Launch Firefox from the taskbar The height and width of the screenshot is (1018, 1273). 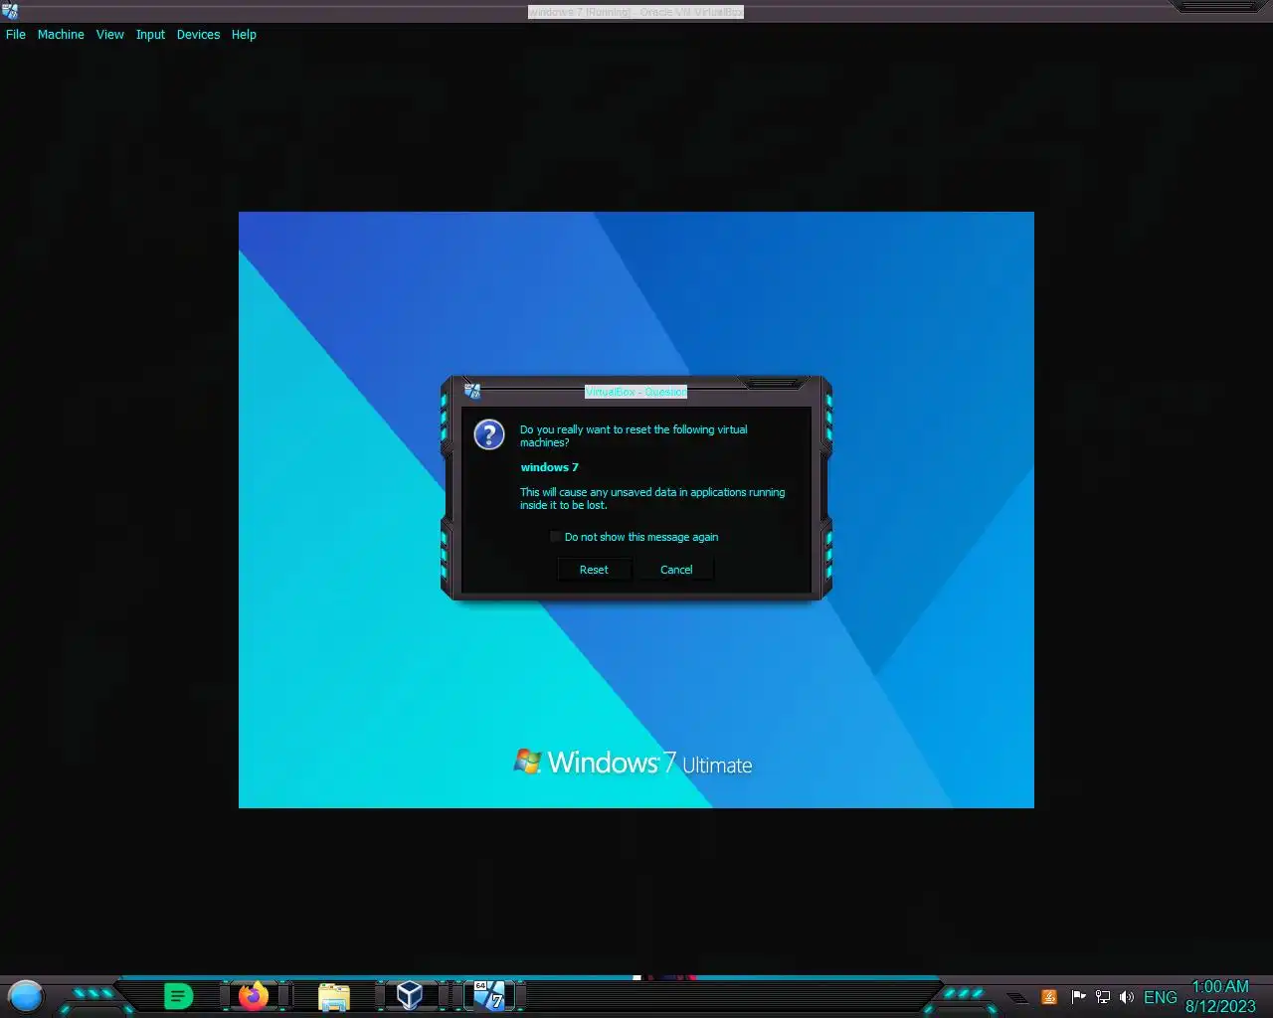point(254,995)
